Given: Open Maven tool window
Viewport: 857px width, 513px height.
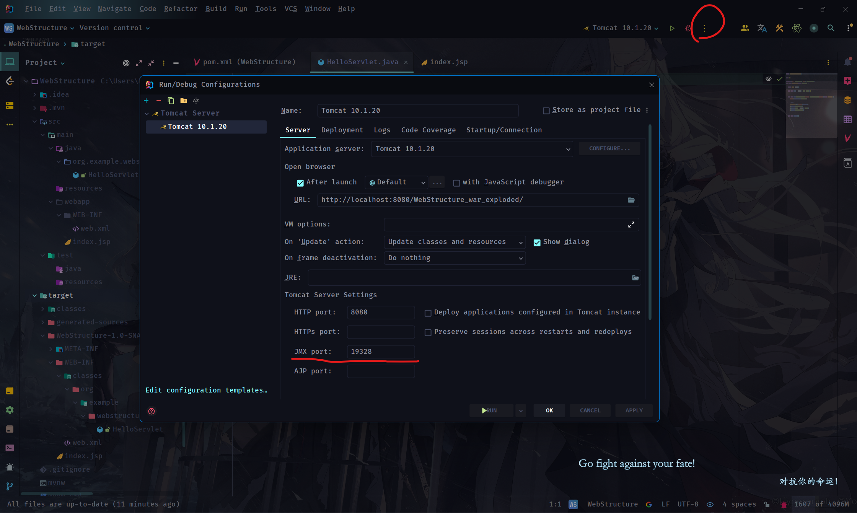Looking at the screenshot, I should coord(847,138).
